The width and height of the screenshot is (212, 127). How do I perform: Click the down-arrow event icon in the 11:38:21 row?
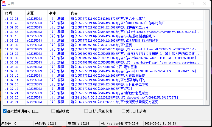tap(52, 102)
